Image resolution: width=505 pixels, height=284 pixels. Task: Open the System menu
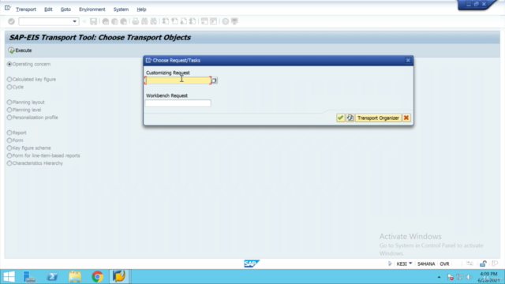pyautogui.click(x=121, y=9)
